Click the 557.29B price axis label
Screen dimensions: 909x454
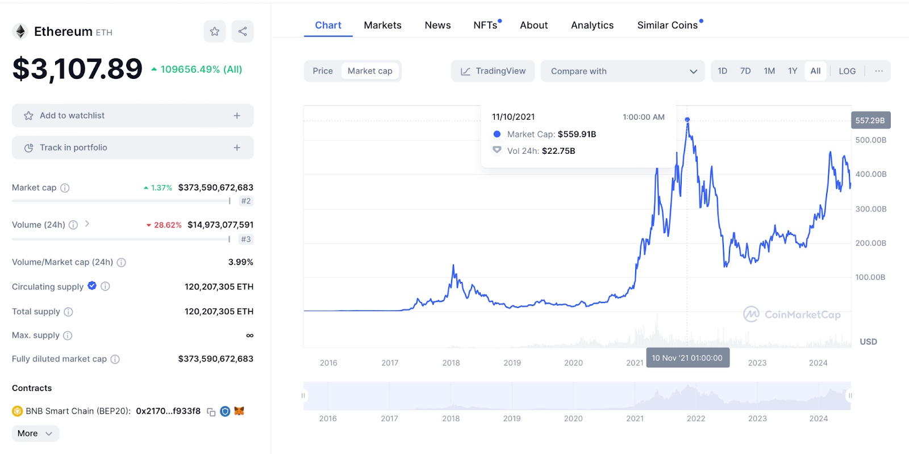pos(870,120)
